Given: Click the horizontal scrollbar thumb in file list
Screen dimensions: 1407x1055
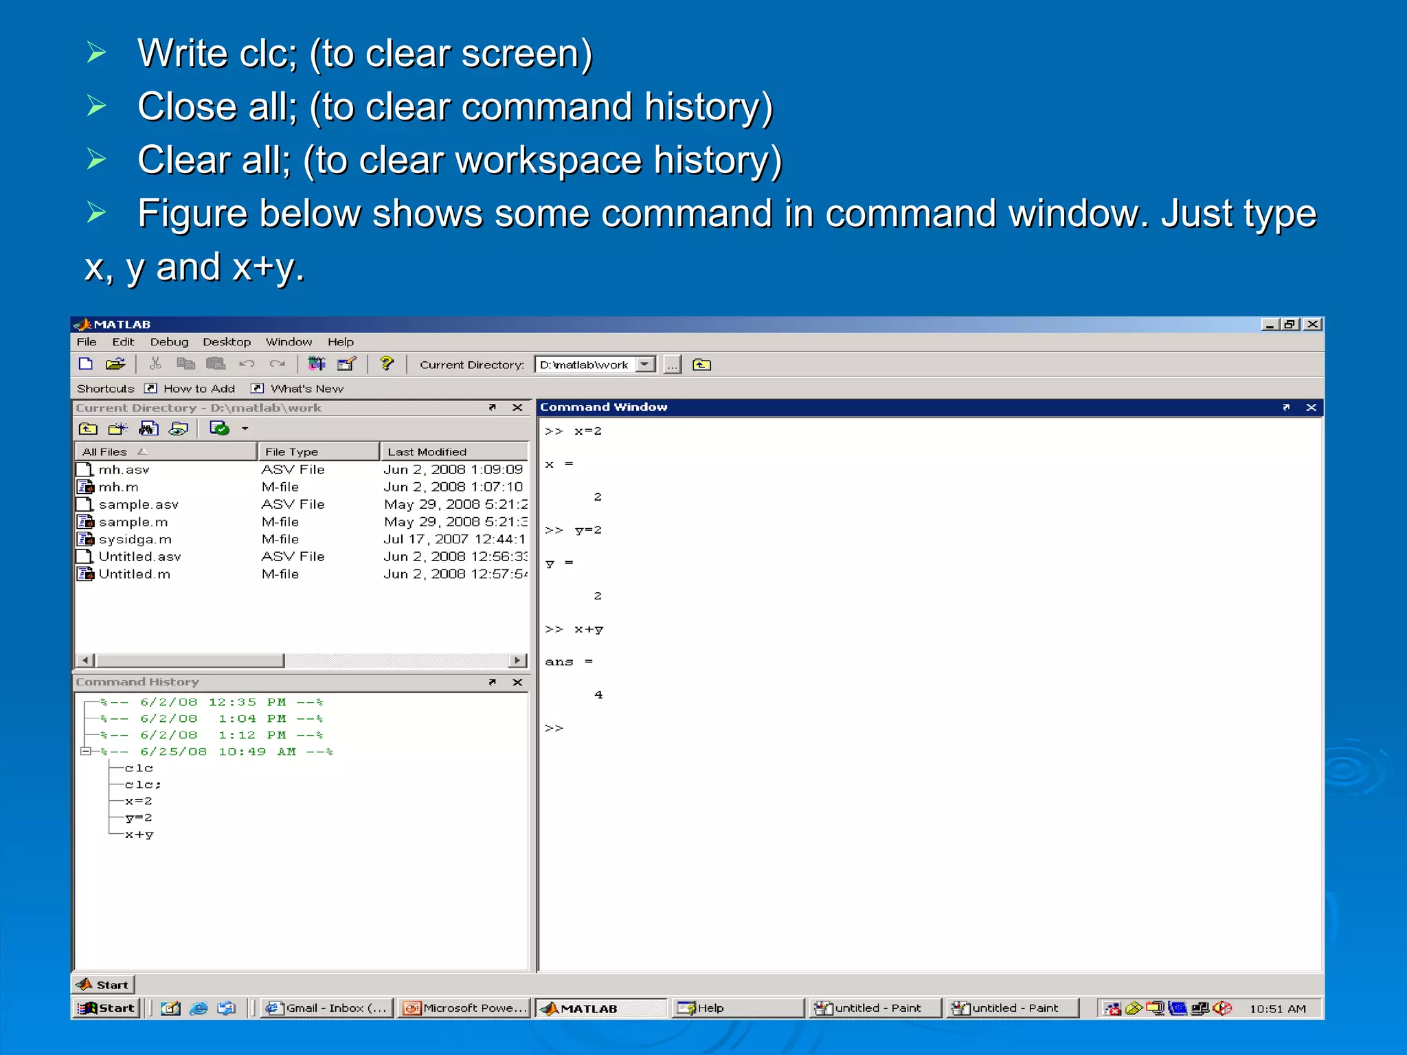Looking at the screenshot, I should pos(190,661).
